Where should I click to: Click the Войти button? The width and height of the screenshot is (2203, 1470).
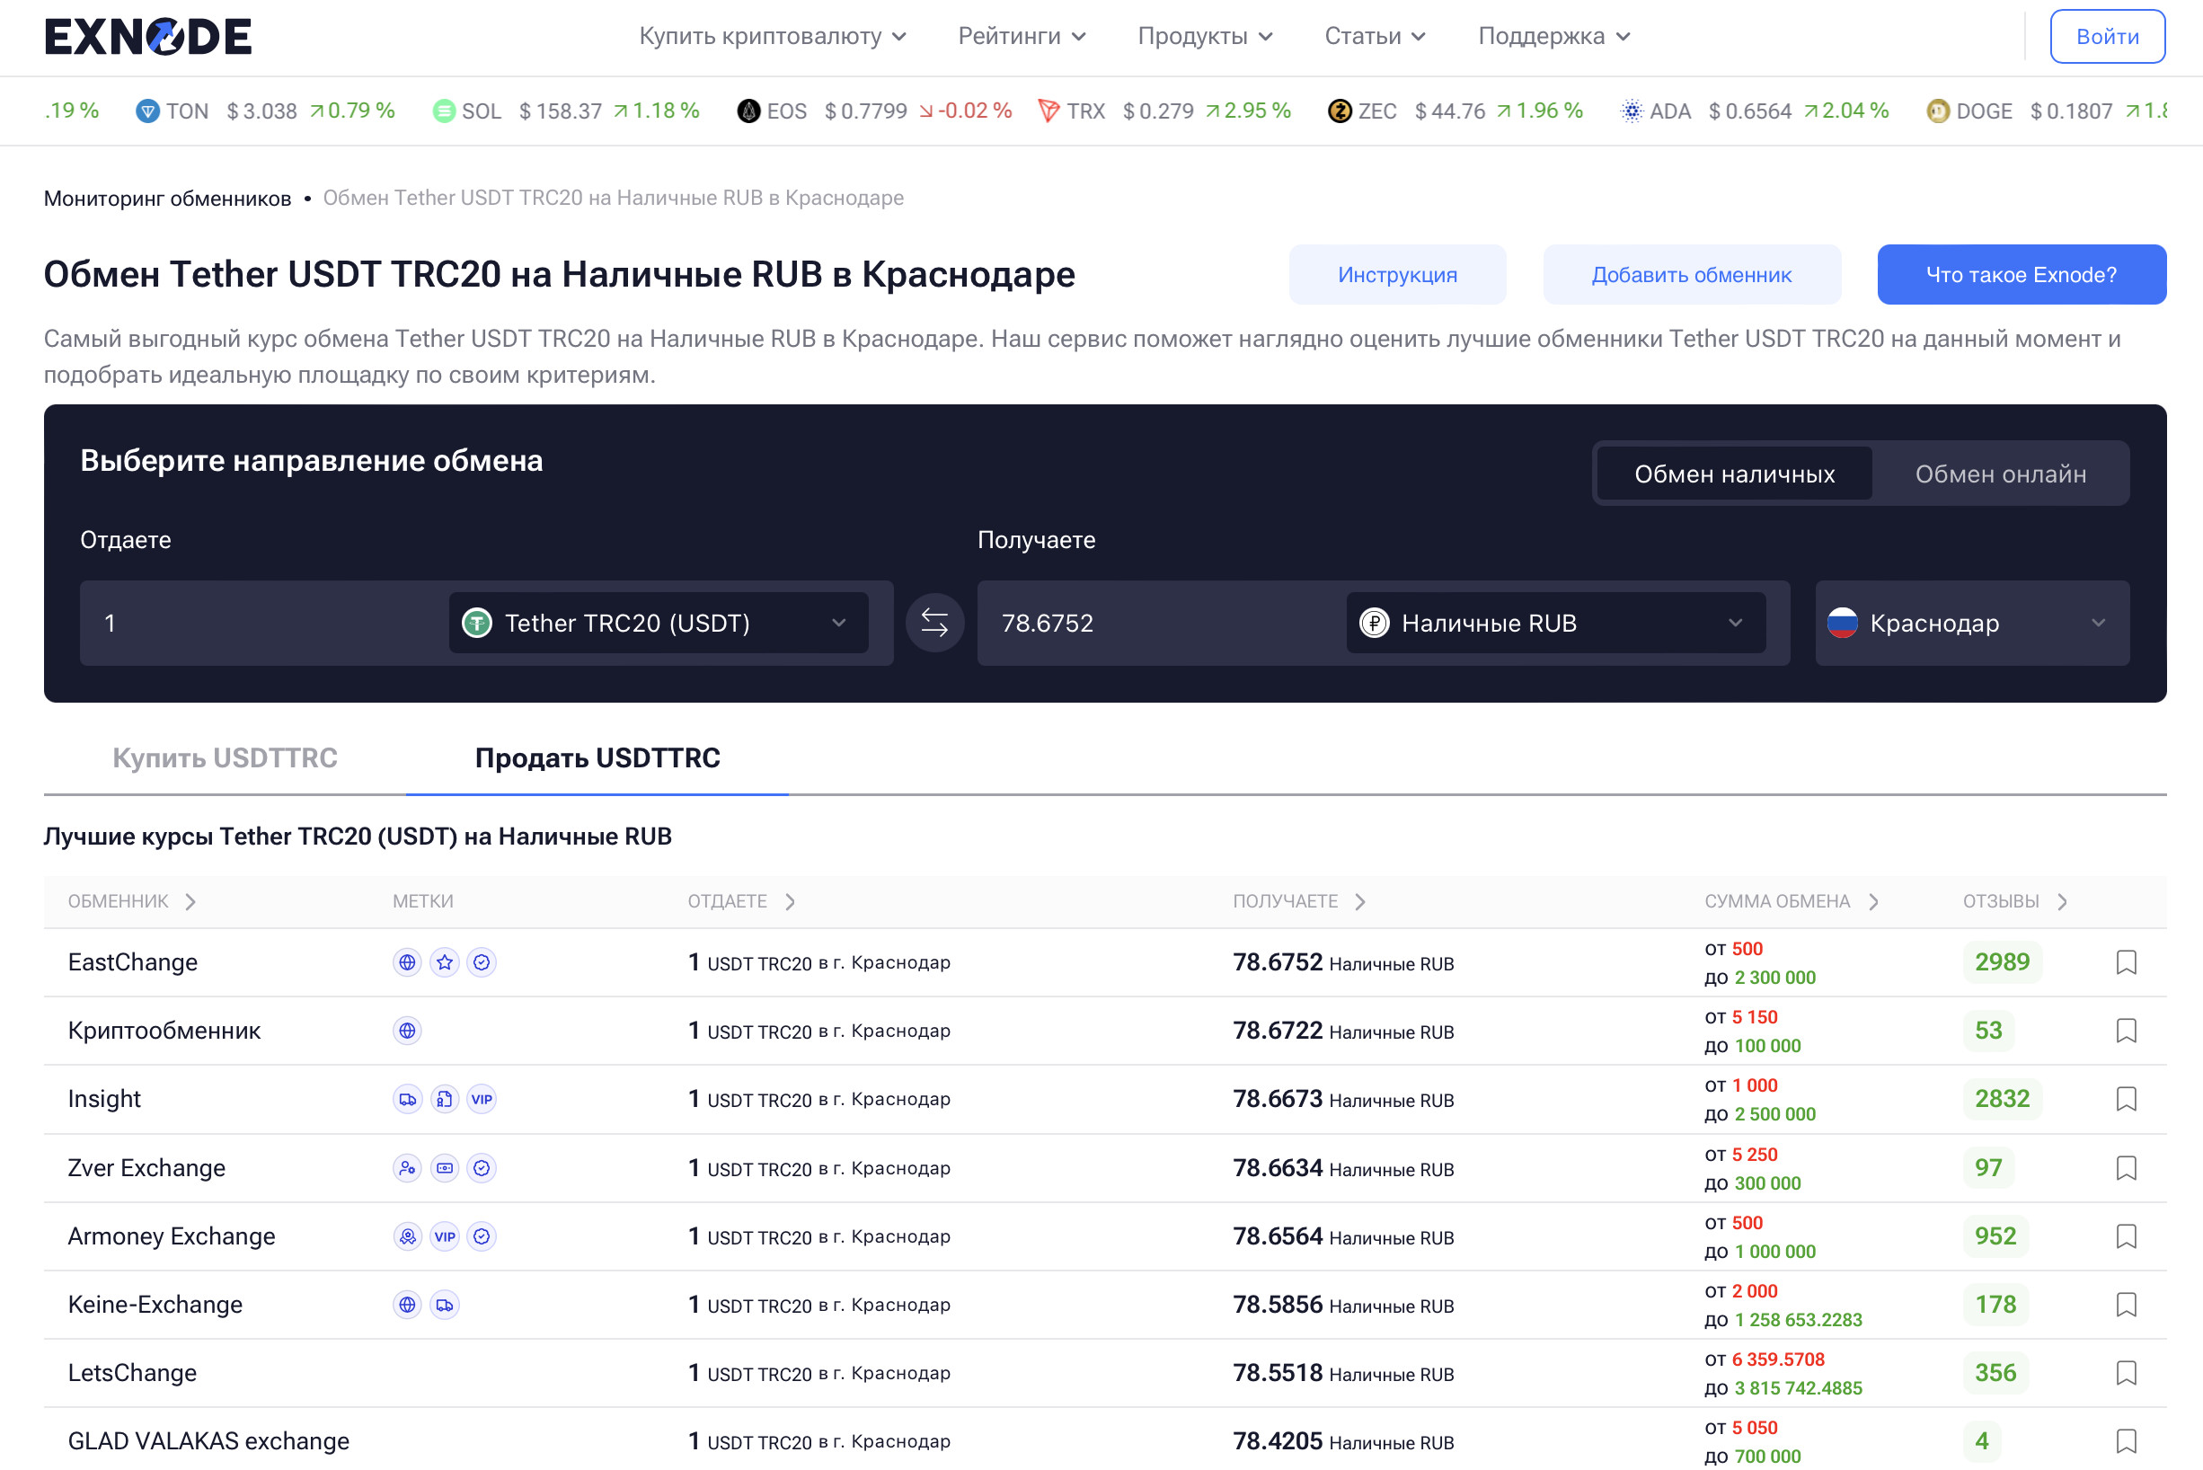coord(2105,37)
